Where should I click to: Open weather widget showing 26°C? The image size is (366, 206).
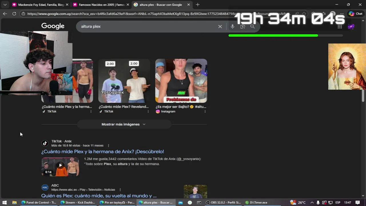[x=298, y=202]
